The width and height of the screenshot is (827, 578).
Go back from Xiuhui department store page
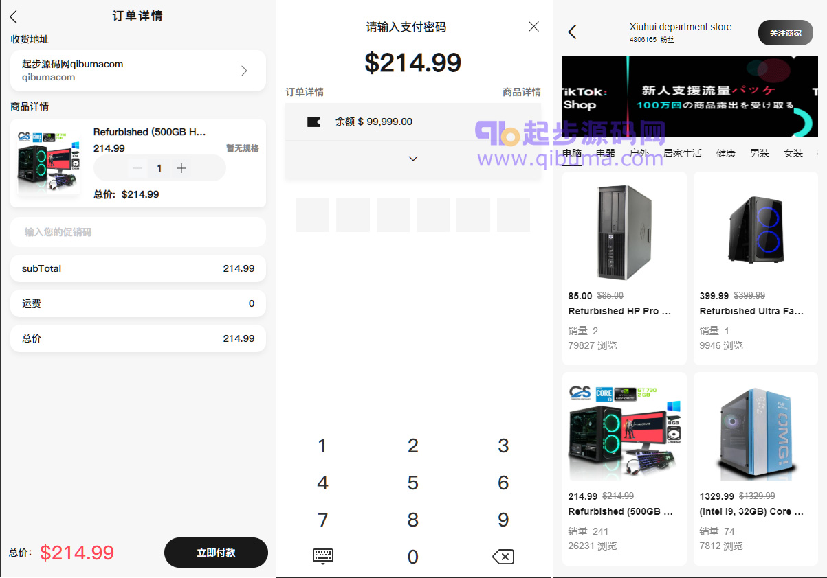572,32
